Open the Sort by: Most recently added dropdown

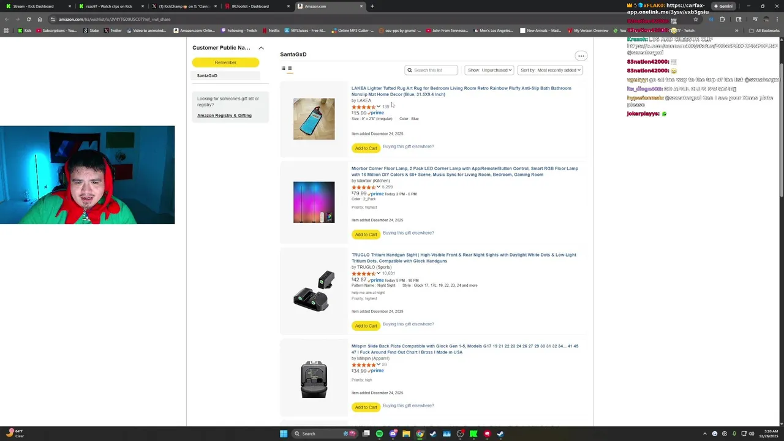549,70
